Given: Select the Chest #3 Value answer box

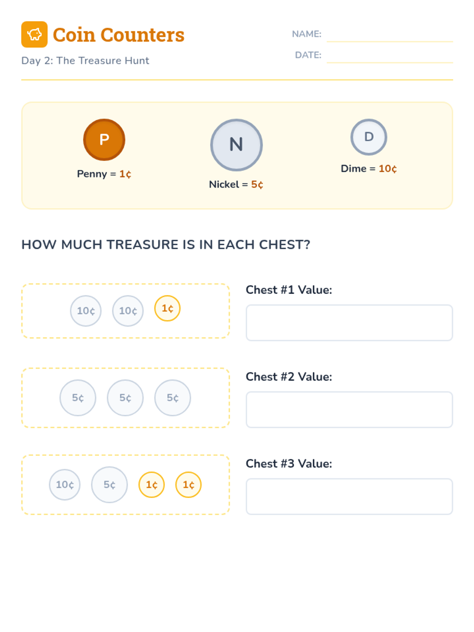Looking at the screenshot, I should click(x=349, y=497).
